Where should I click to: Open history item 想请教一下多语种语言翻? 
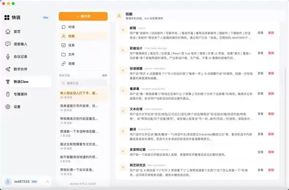point(83,134)
